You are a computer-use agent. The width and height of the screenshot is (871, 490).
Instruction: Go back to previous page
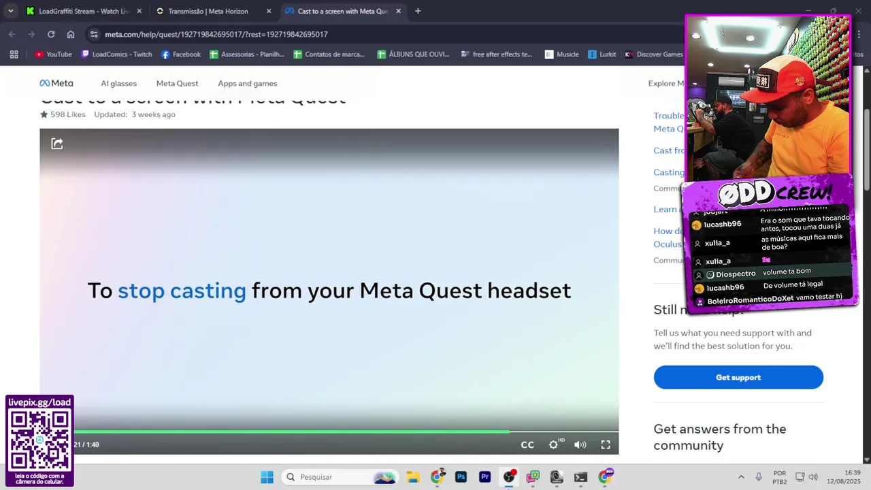pyautogui.click(x=12, y=34)
